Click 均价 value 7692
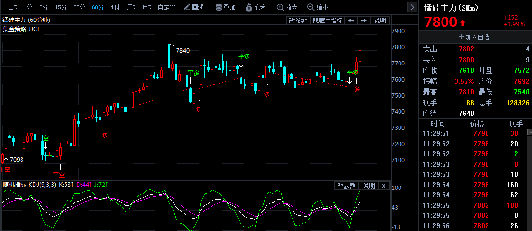 521,81
